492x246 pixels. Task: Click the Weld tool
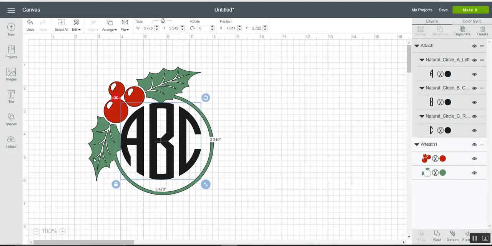click(x=437, y=236)
